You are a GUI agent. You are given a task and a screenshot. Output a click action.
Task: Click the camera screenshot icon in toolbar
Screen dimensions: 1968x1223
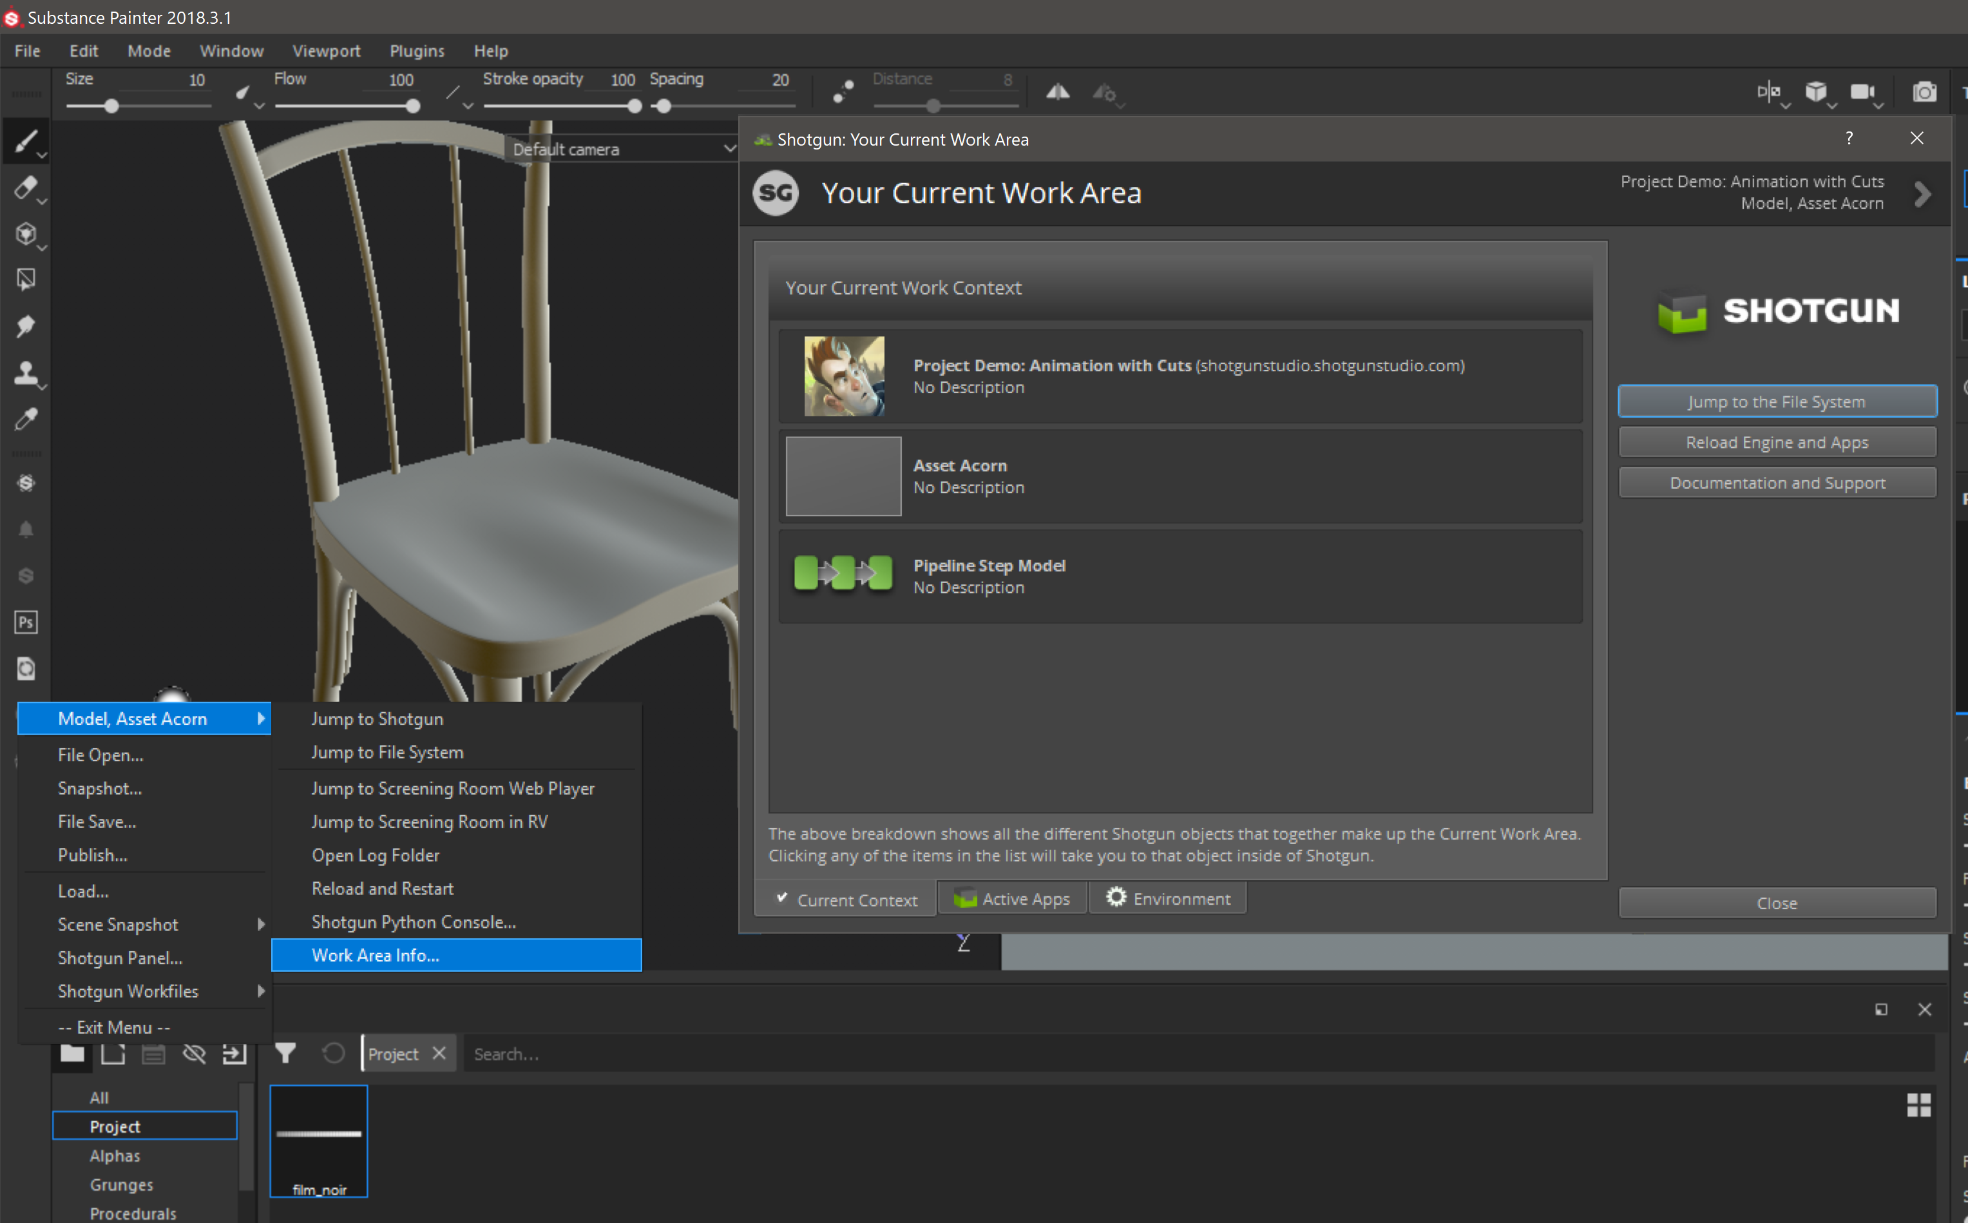click(1924, 92)
